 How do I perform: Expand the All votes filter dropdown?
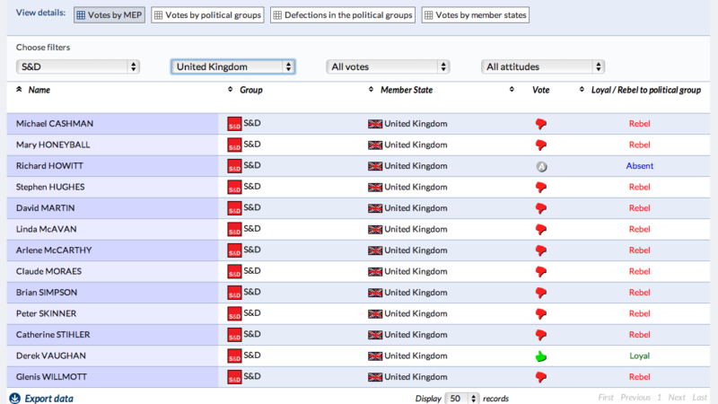[x=388, y=66]
